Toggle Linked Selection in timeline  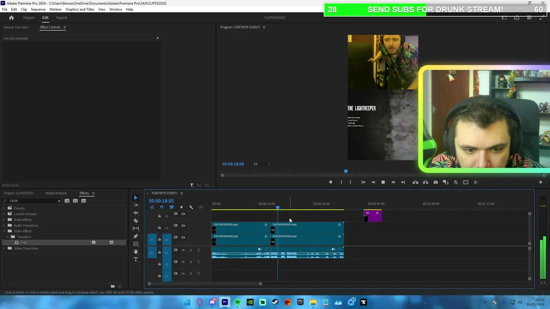[x=171, y=207]
